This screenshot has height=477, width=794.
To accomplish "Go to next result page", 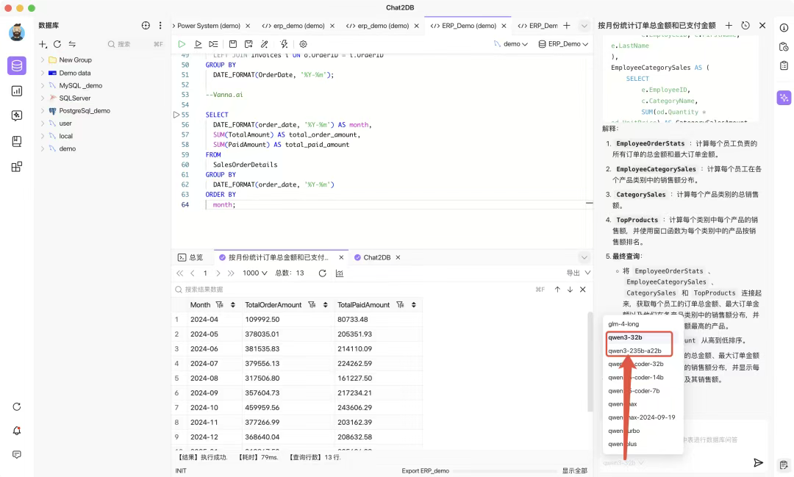I will pyautogui.click(x=218, y=273).
